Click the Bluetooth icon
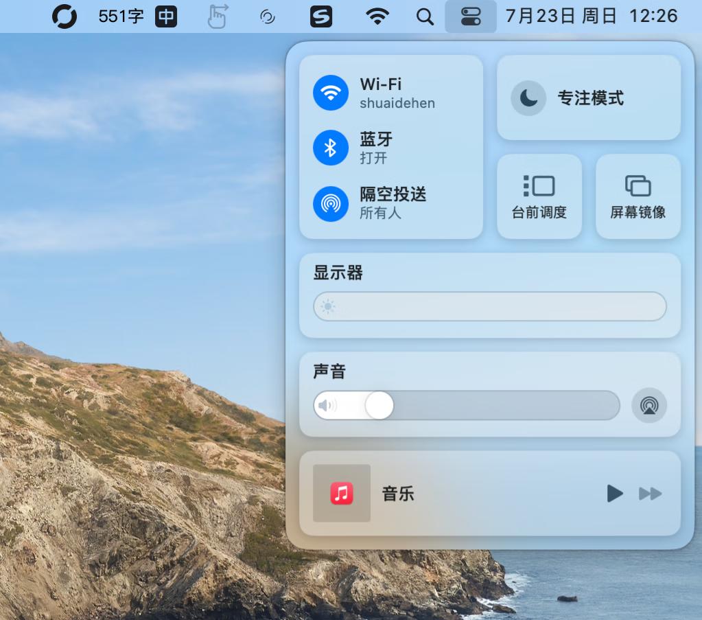 331,148
